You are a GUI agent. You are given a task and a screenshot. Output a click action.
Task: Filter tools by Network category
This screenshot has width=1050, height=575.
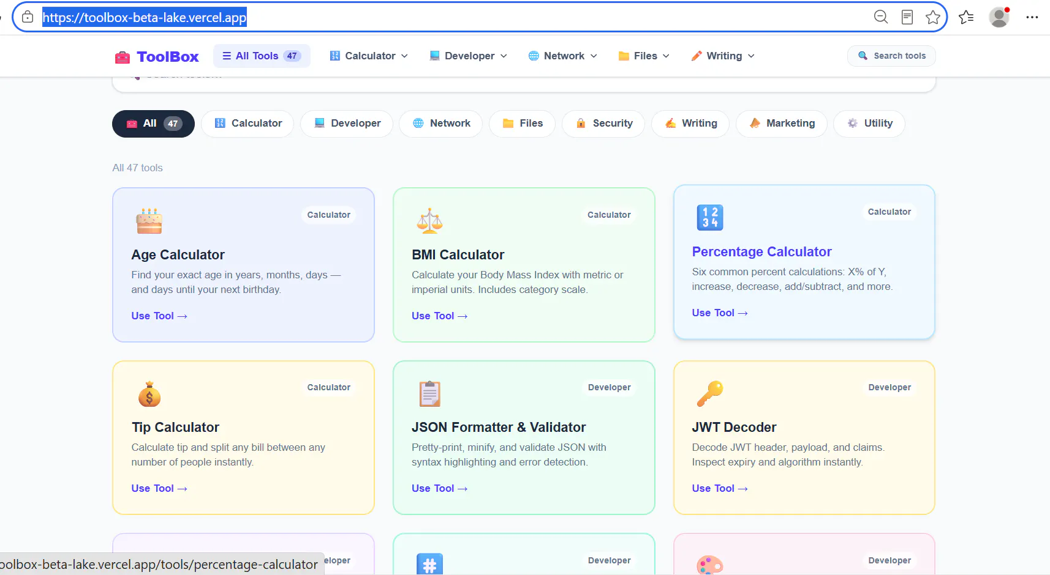[x=440, y=124]
